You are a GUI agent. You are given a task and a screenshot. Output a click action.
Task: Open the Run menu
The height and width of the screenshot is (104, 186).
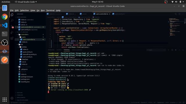[43, 10]
